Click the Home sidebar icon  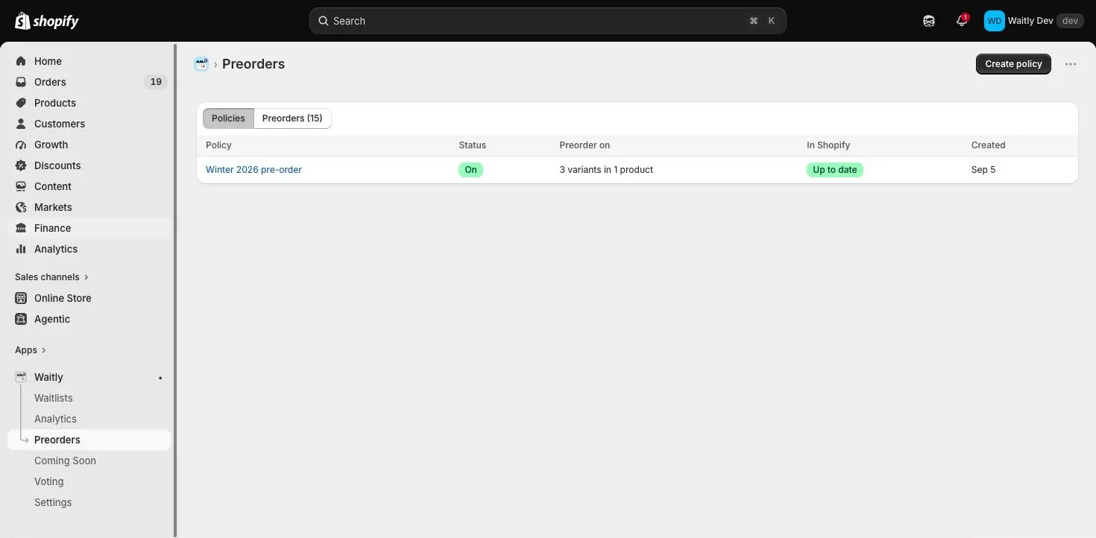pos(21,61)
